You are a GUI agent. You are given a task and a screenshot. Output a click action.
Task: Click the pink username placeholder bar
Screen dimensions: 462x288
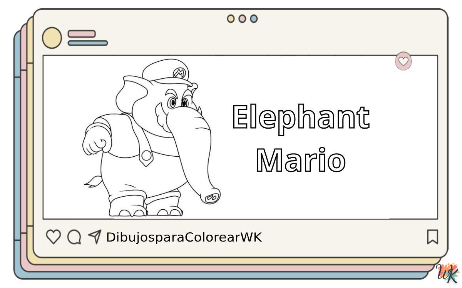coord(82,34)
